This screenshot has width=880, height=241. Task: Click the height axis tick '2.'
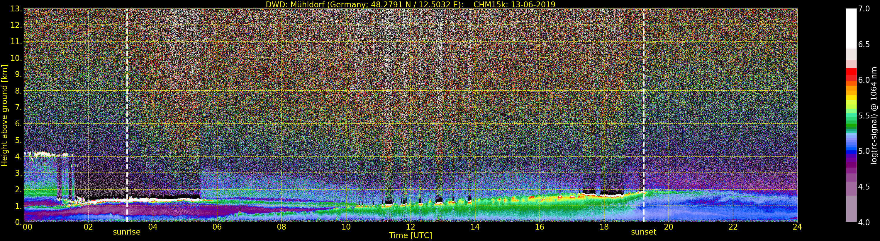(18, 189)
